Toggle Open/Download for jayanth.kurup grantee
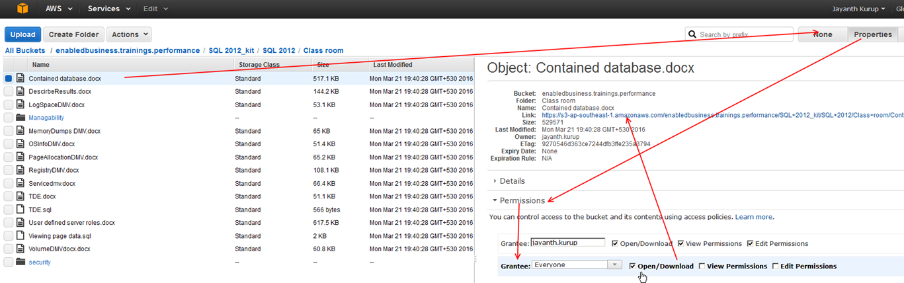Image resolution: width=904 pixels, height=283 pixels. (x=616, y=243)
